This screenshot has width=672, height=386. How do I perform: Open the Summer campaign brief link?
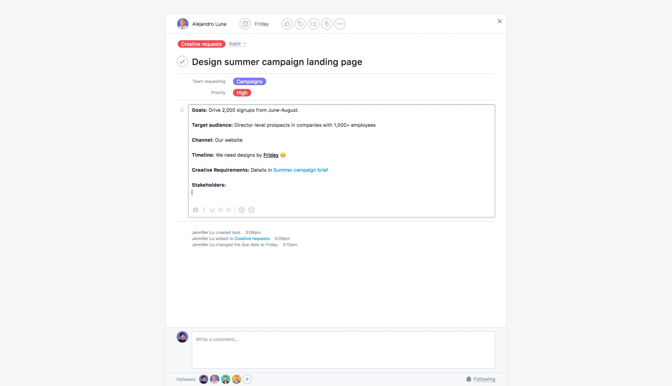click(x=301, y=170)
